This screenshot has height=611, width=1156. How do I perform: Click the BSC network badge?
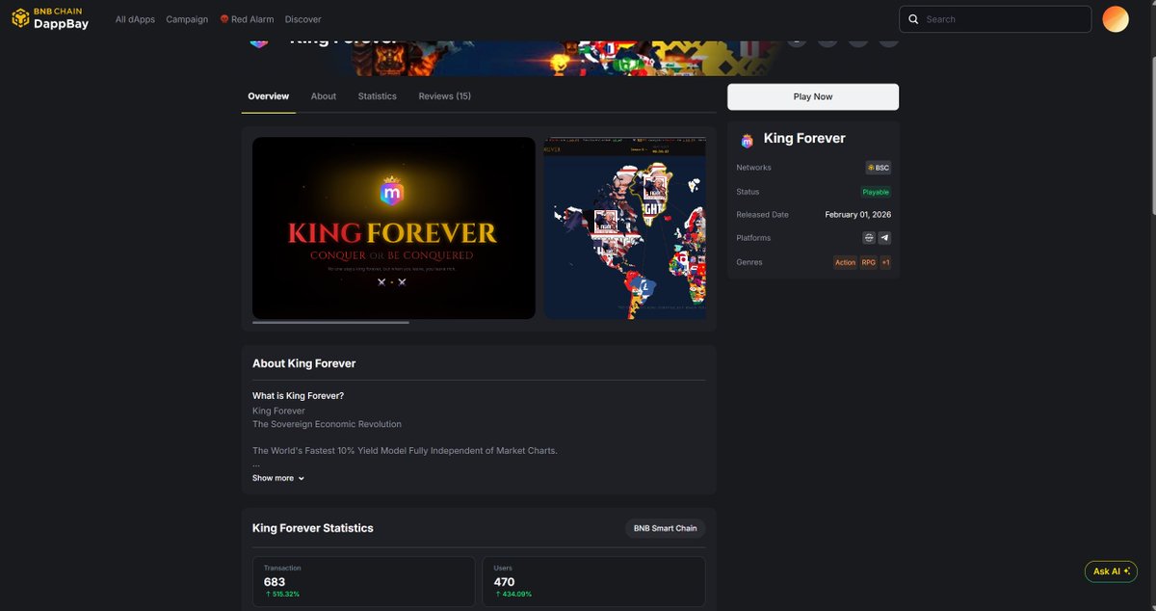point(879,168)
